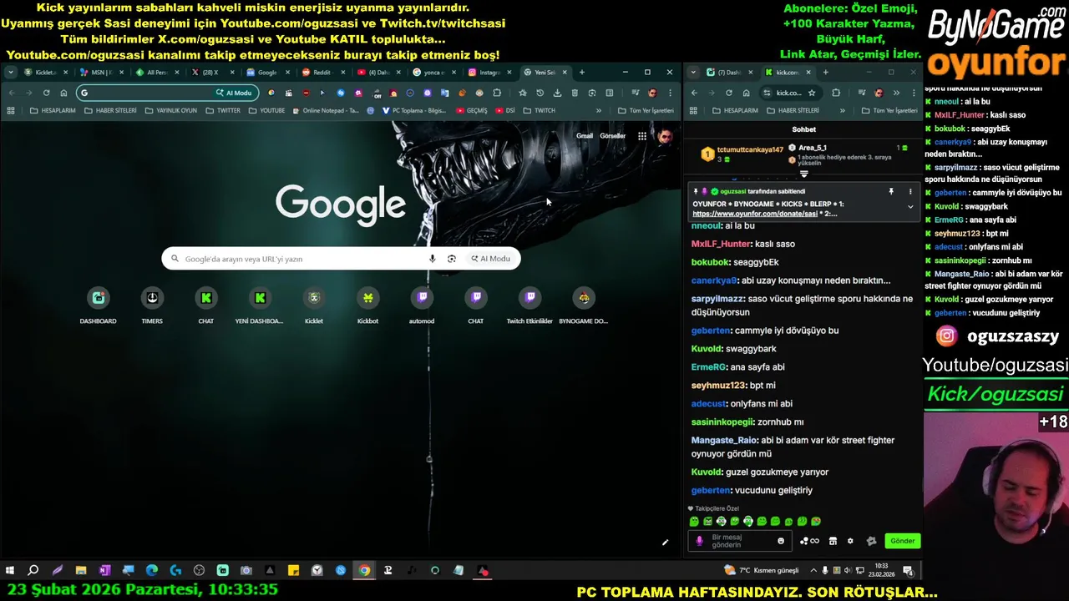
Task: Open Chrome history clock icon in toolbar
Action: (x=540, y=93)
